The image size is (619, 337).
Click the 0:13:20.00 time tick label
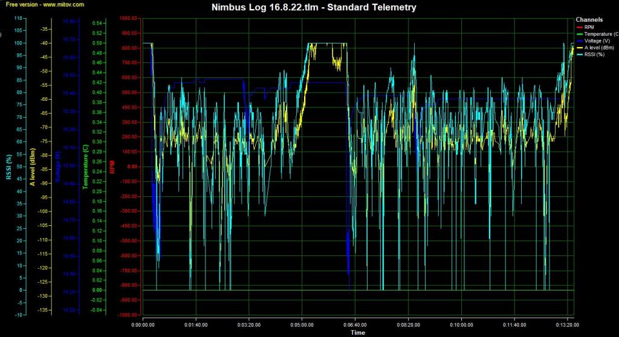click(567, 324)
